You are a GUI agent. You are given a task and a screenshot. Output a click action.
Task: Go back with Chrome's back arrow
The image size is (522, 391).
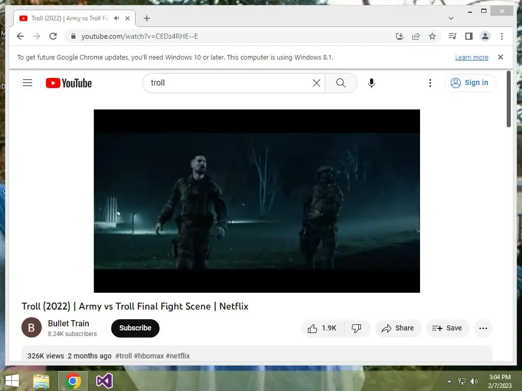20,36
